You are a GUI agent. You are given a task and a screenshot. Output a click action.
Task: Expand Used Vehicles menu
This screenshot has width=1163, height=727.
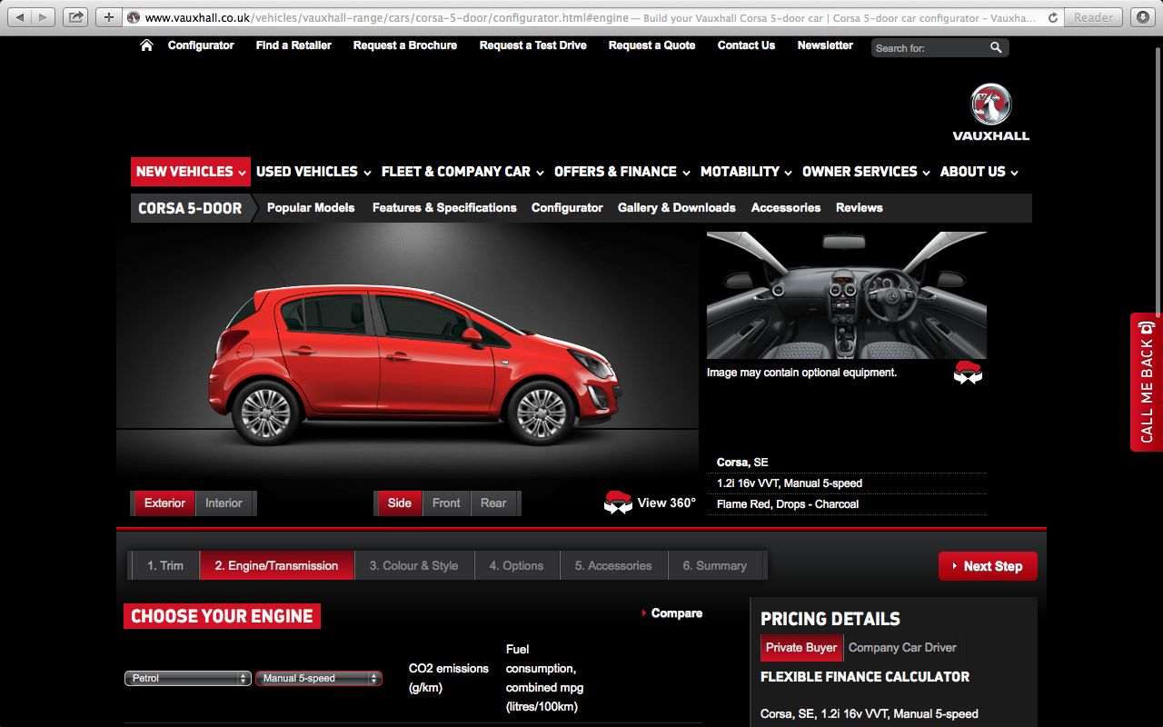pyautogui.click(x=313, y=172)
